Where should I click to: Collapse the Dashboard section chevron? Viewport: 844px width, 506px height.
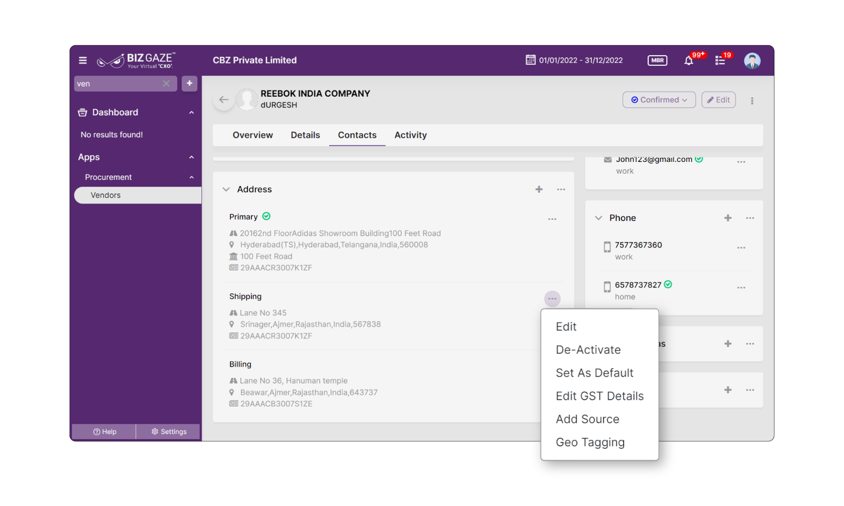coord(191,112)
